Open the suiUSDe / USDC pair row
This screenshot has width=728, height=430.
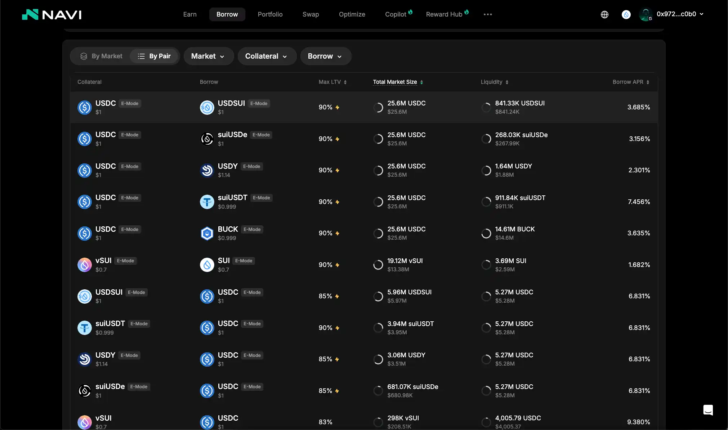[364, 391]
